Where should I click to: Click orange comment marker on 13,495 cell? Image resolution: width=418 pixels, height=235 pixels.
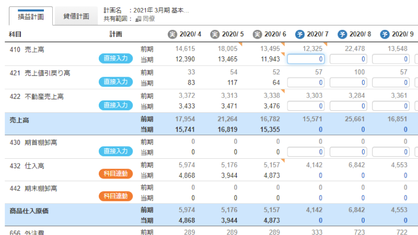(283, 44)
